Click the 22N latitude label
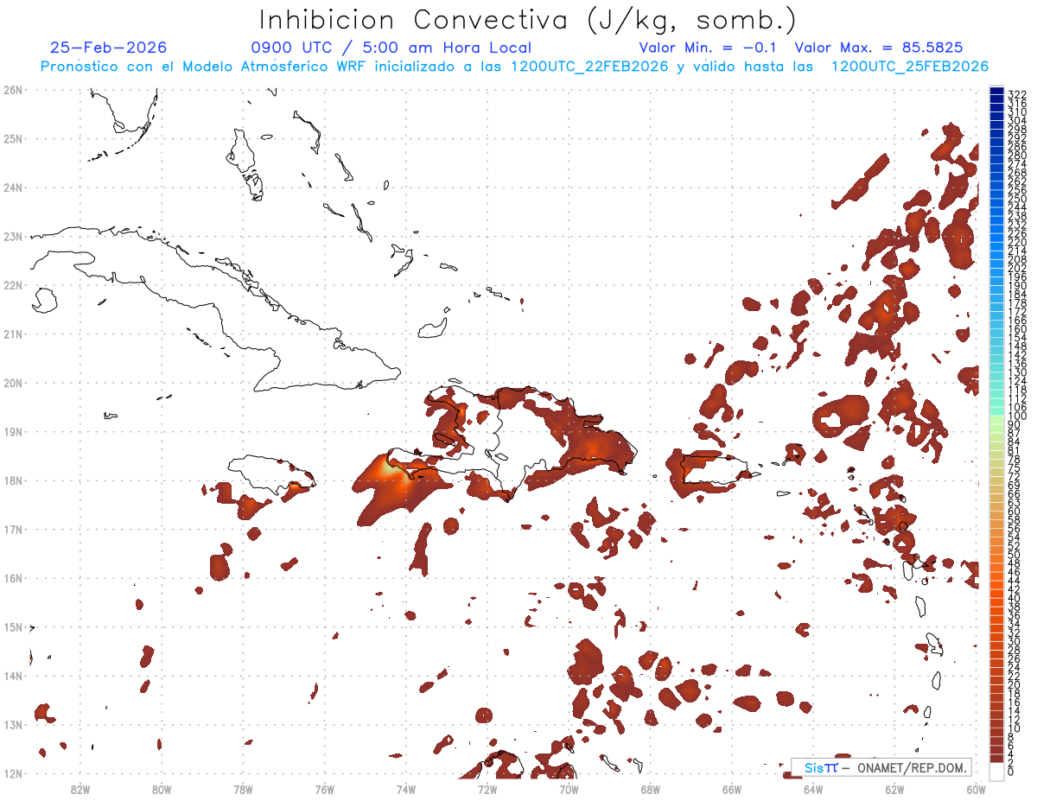Screen dimensions: 1037x801 click(12, 285)
